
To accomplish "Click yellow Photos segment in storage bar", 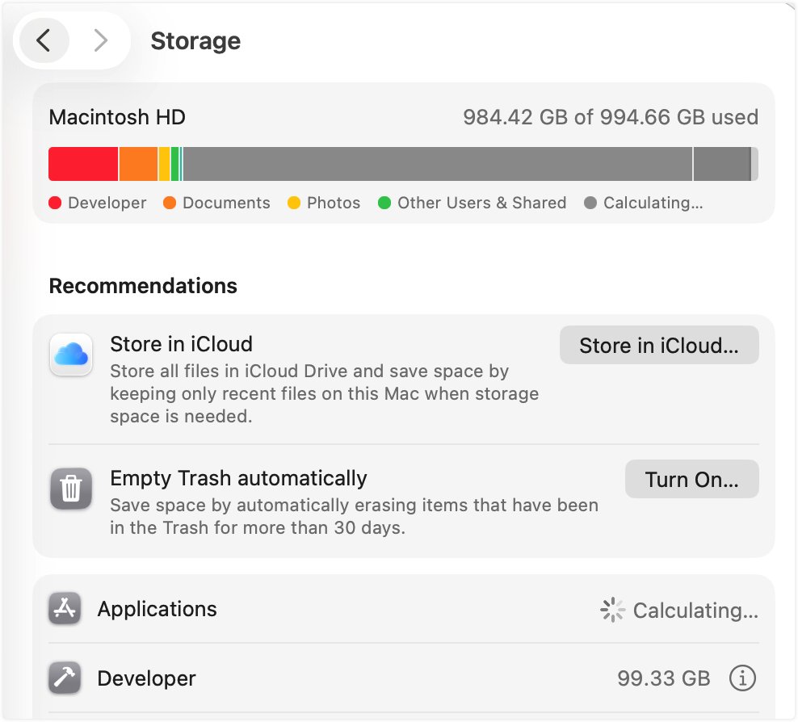I will click(x=164, y=164).
